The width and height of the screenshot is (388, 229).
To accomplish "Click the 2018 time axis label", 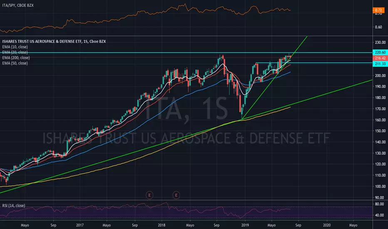I will pos(162,225).
